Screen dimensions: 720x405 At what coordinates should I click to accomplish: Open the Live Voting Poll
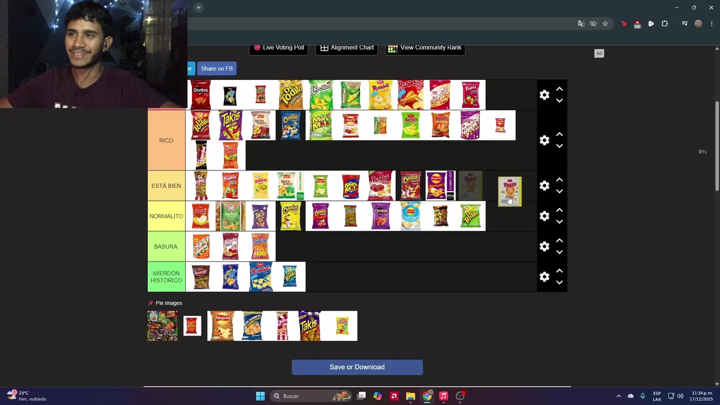279,48
